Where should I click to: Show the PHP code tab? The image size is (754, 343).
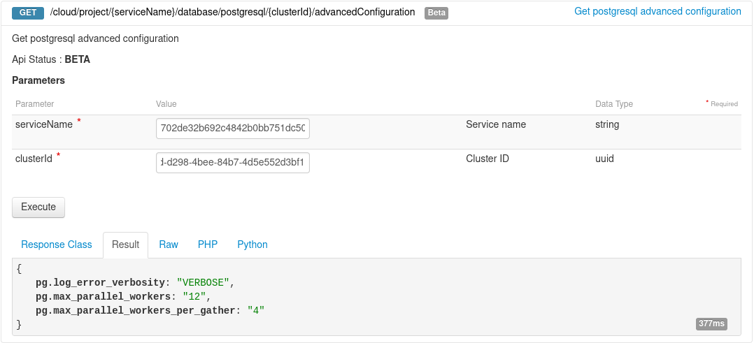[x=208, y=245]
